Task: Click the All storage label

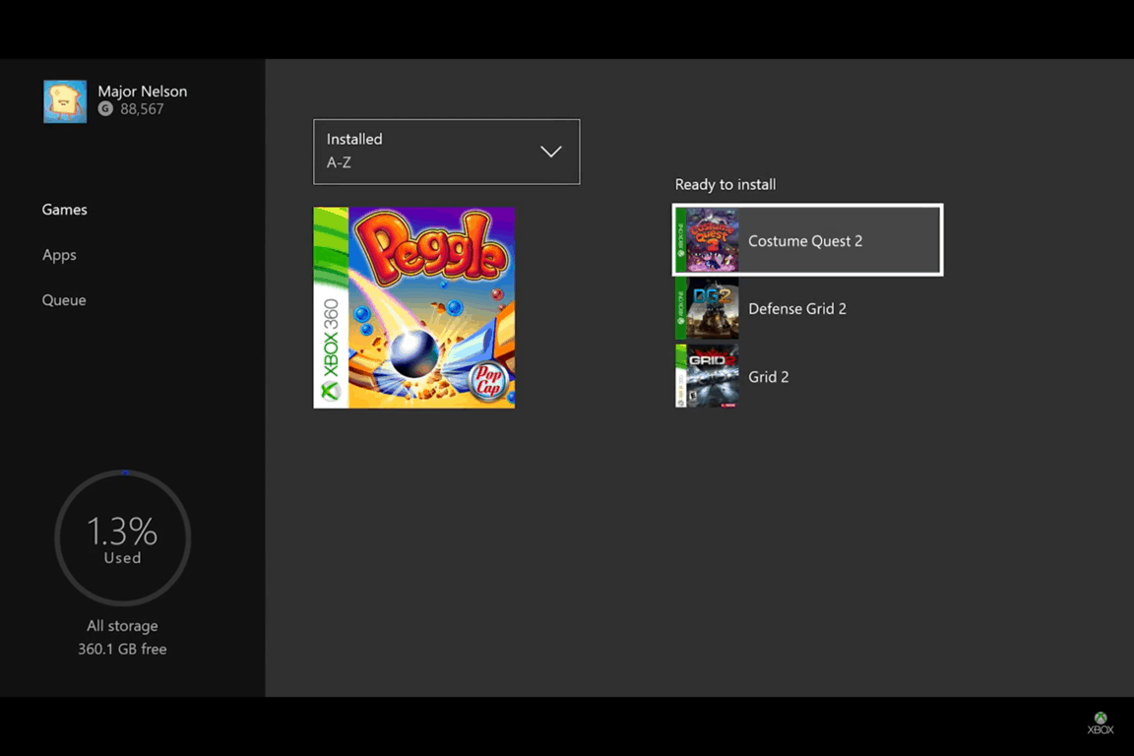Action: 122,626
